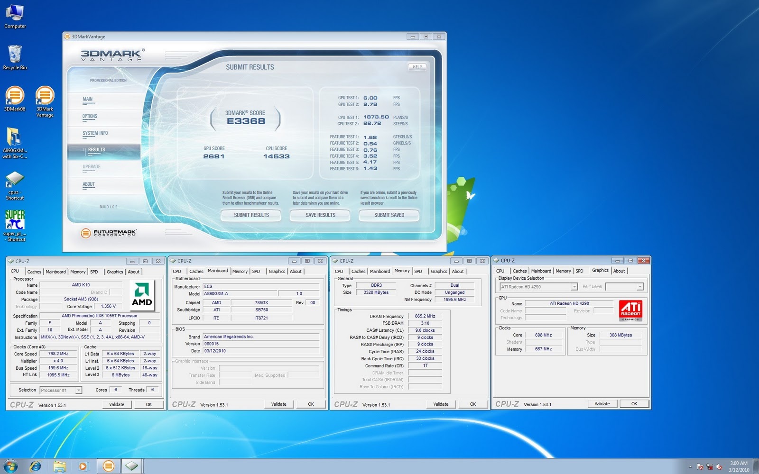Launch the cpuz Shortcut desktop icon
This screenshot has height=474, width=759.
15,185
